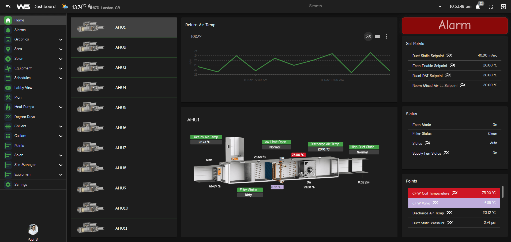This screenshot has width=511, height=242.
Task: Open Alarms in the sidebar
Action: point(20,30)
